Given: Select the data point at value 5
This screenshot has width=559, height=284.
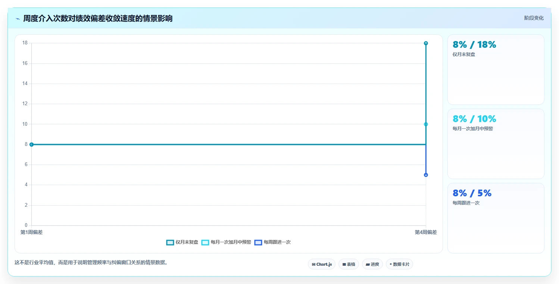Looking at the screenshot, I should 426,175.
